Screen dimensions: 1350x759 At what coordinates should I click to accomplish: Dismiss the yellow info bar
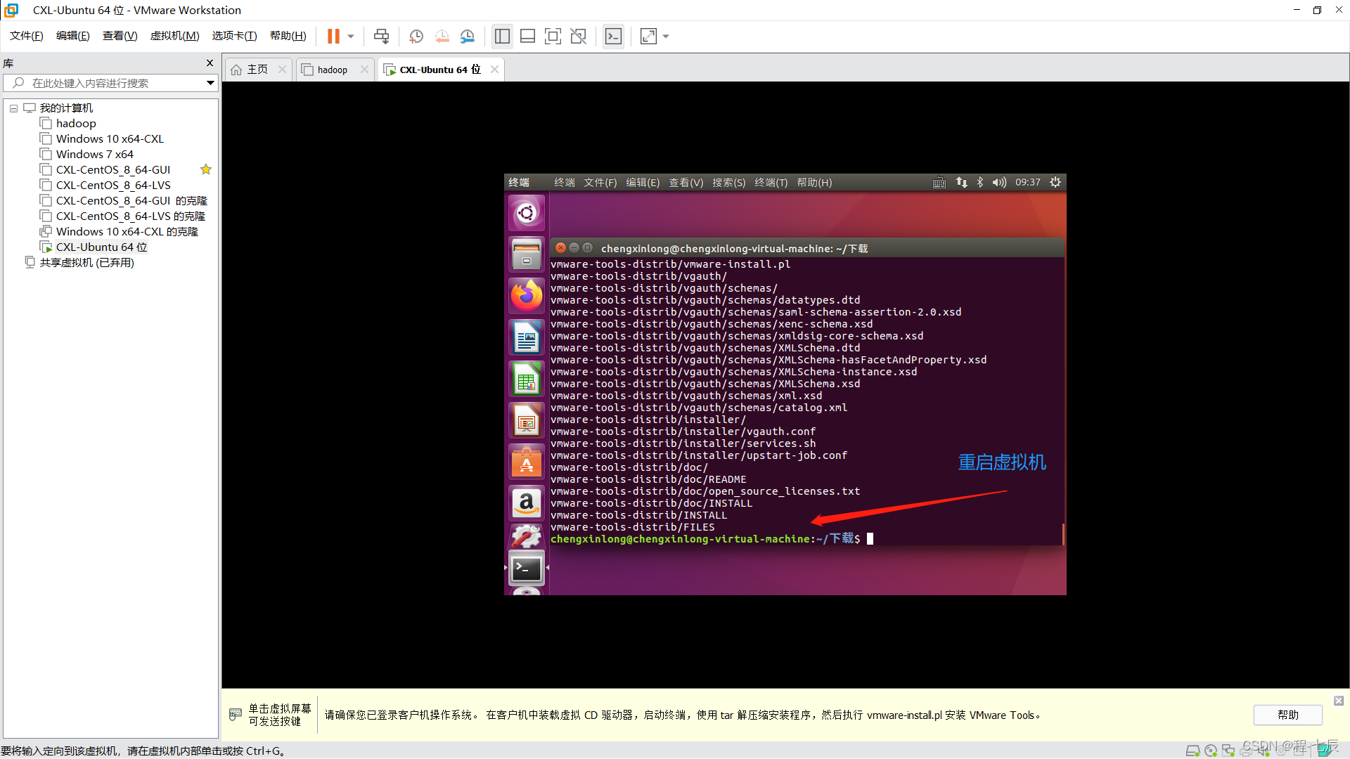(x=1339, y=701)
